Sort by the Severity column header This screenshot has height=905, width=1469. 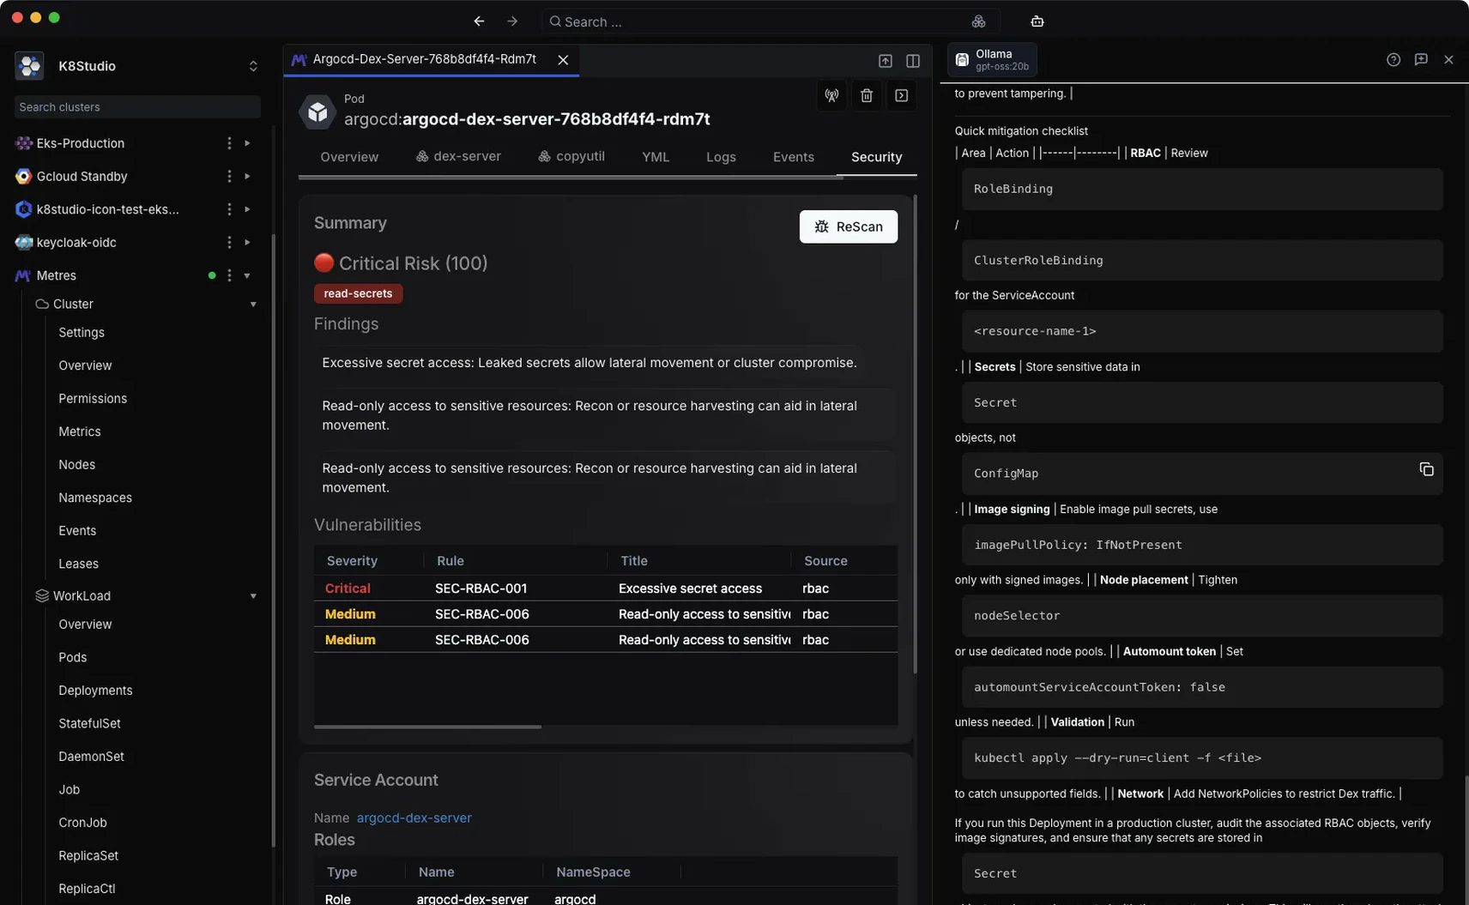pos(352,561)
